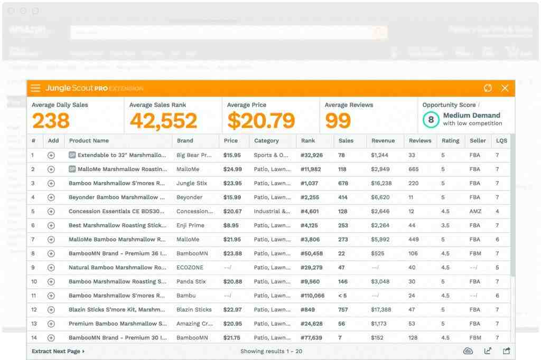Sort the table by Rank column

click(308, 141)
